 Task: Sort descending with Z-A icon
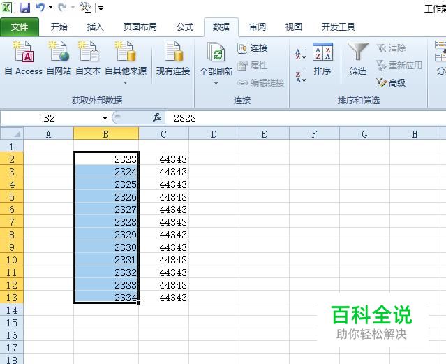coord(300,77)
